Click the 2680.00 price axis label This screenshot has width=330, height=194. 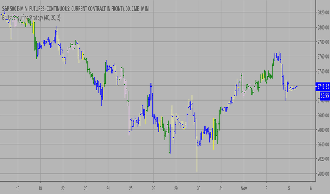click(x=323, y=115)
